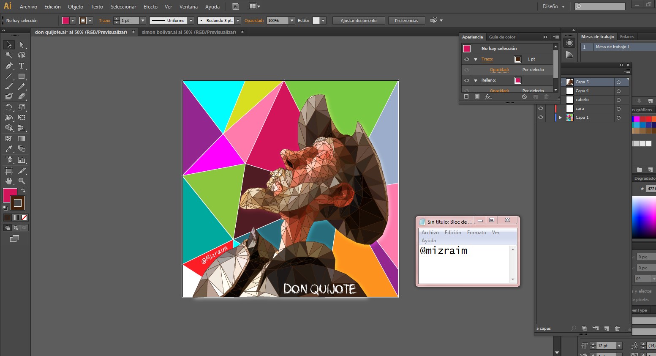
Task: Select the Pen tool
Action: pos(8,66)
